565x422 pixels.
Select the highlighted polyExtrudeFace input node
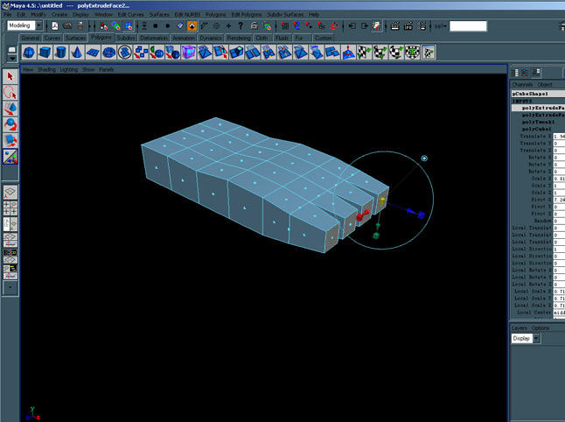(539, 108)
